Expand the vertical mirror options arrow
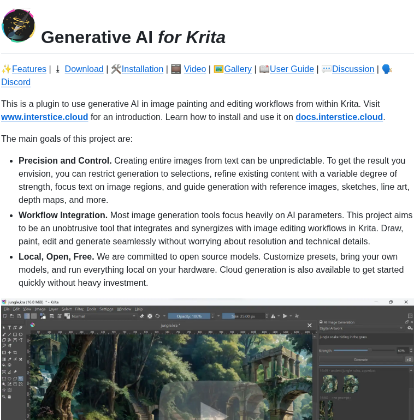 291,316
